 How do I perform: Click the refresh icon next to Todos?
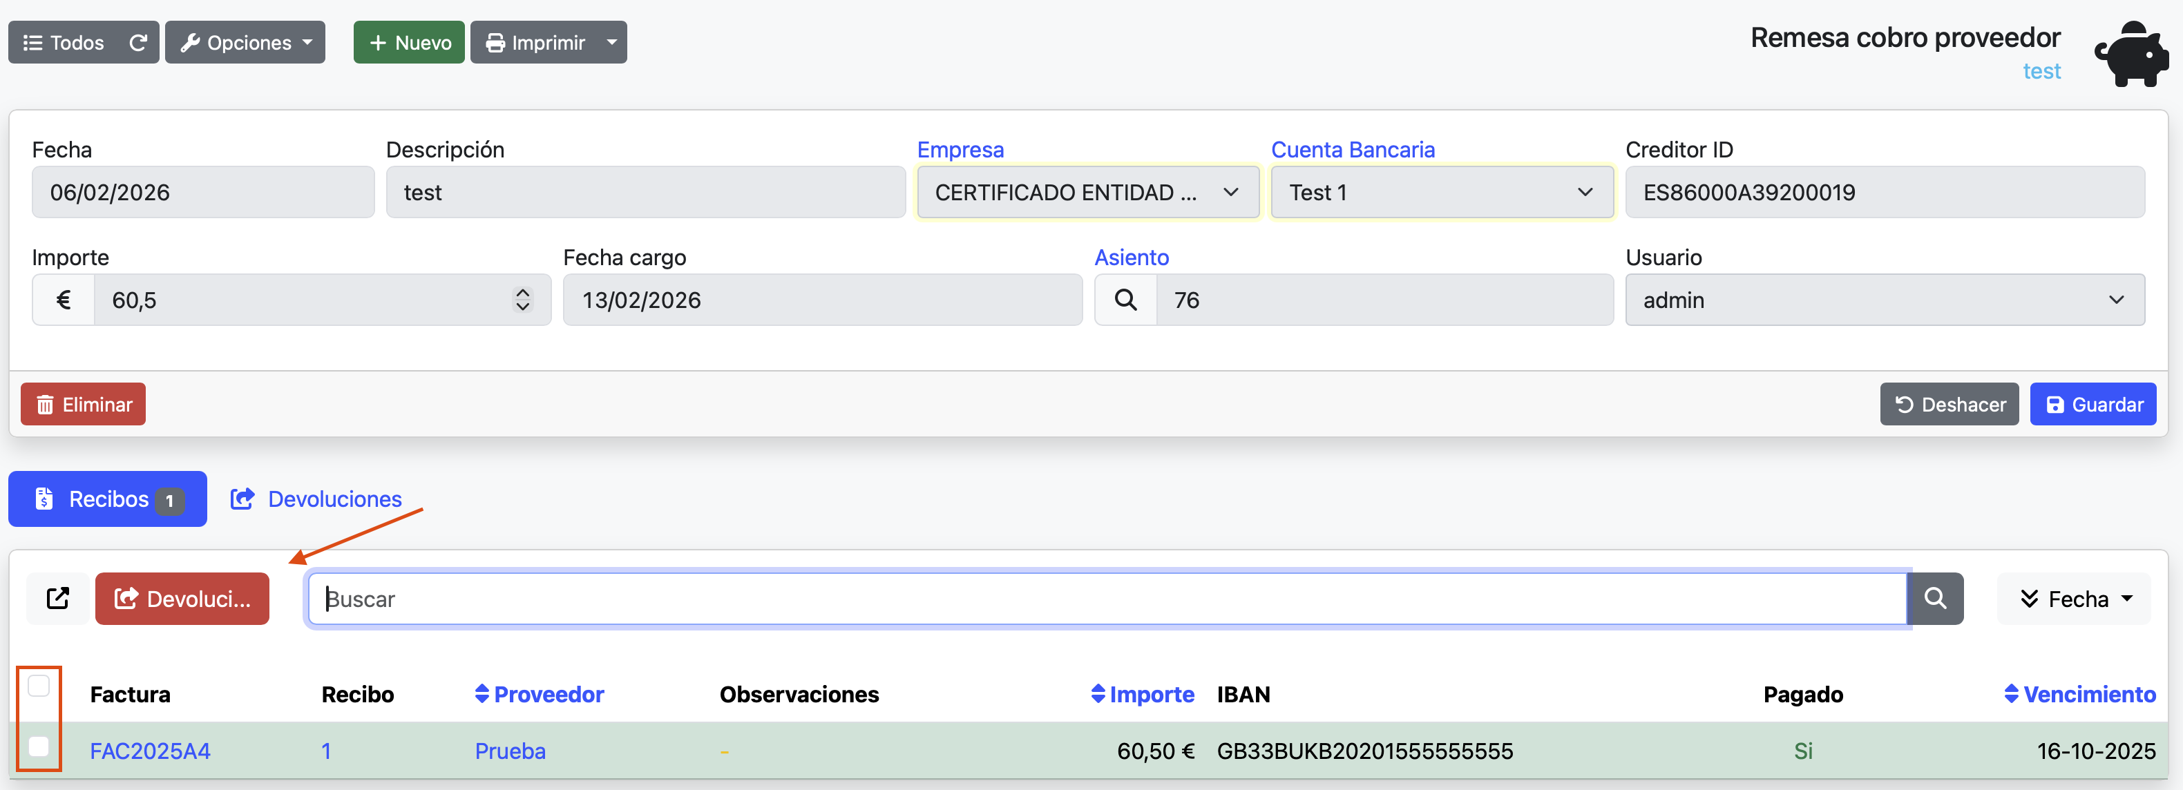pyautogui.click(x=138, y=41)
